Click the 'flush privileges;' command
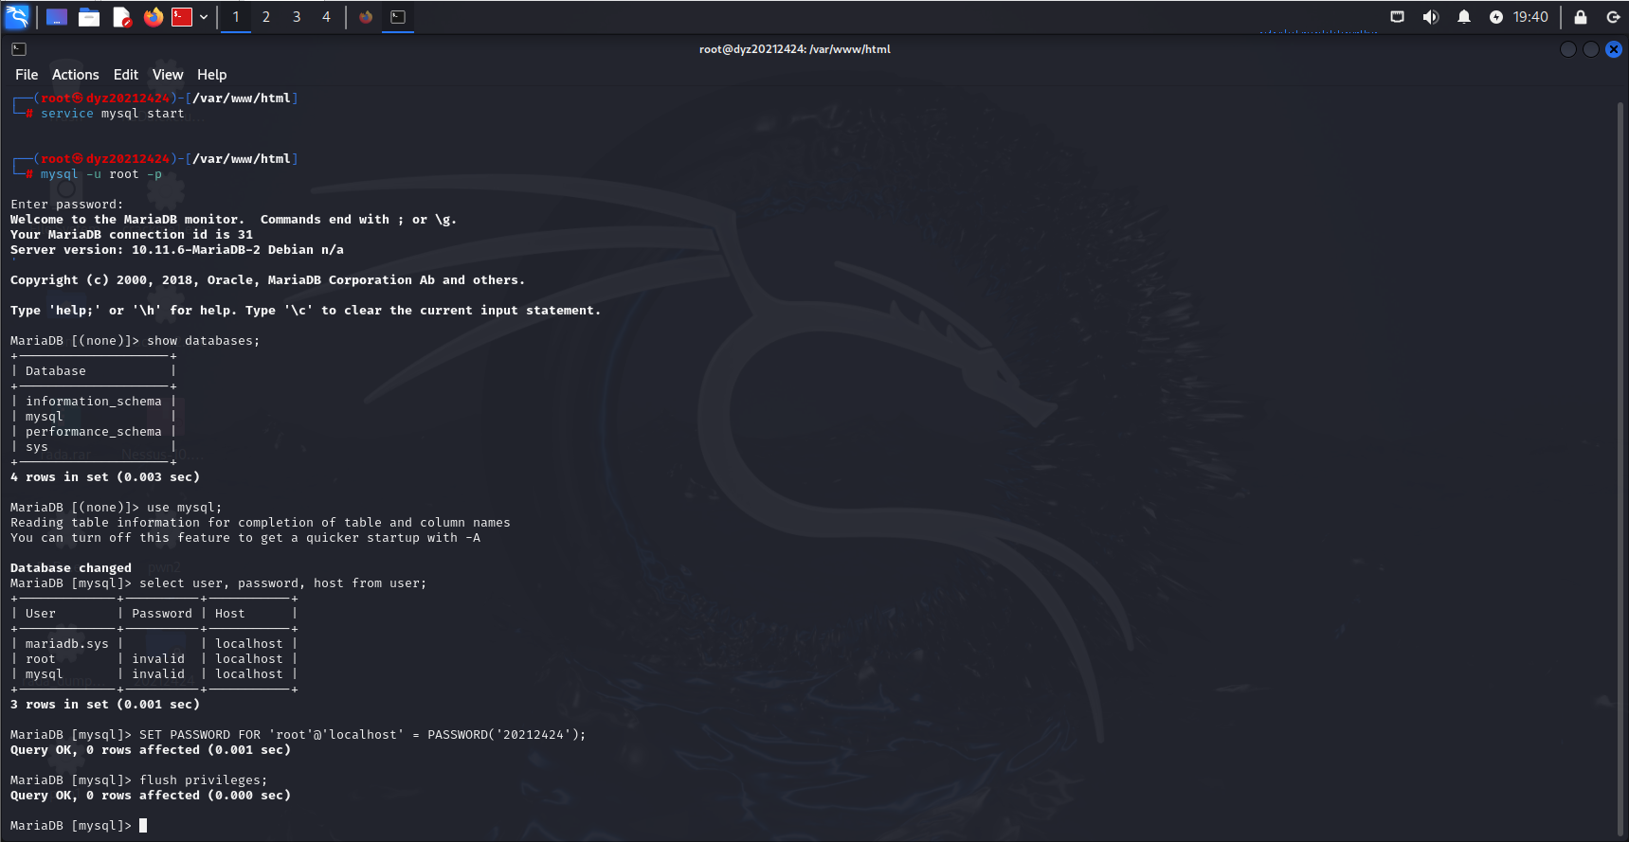The height and width of the screenshot is (842, 1629). (203, 780)
